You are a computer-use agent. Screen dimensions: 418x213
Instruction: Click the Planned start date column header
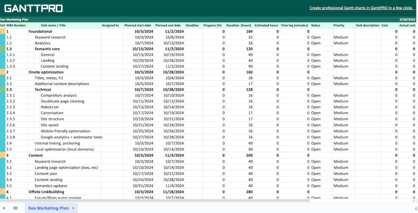pos(138,25)
